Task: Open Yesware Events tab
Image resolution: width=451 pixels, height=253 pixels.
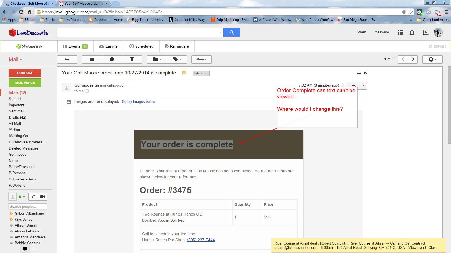Action: click(x=75, y=46)
